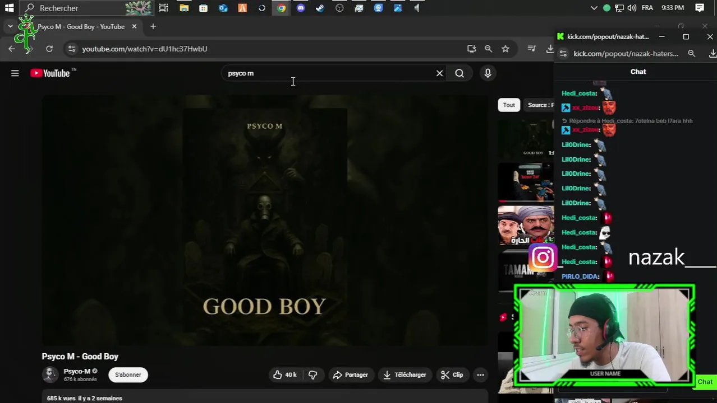This screenshot has width=717, height=403.
Task: Subscribe with the S'abonner button
Action: 128,374
